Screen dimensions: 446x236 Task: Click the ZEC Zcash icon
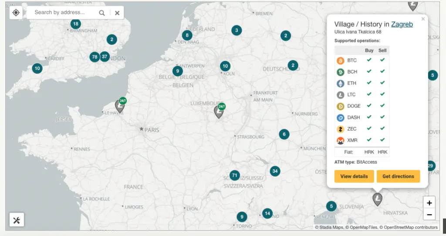341,129
